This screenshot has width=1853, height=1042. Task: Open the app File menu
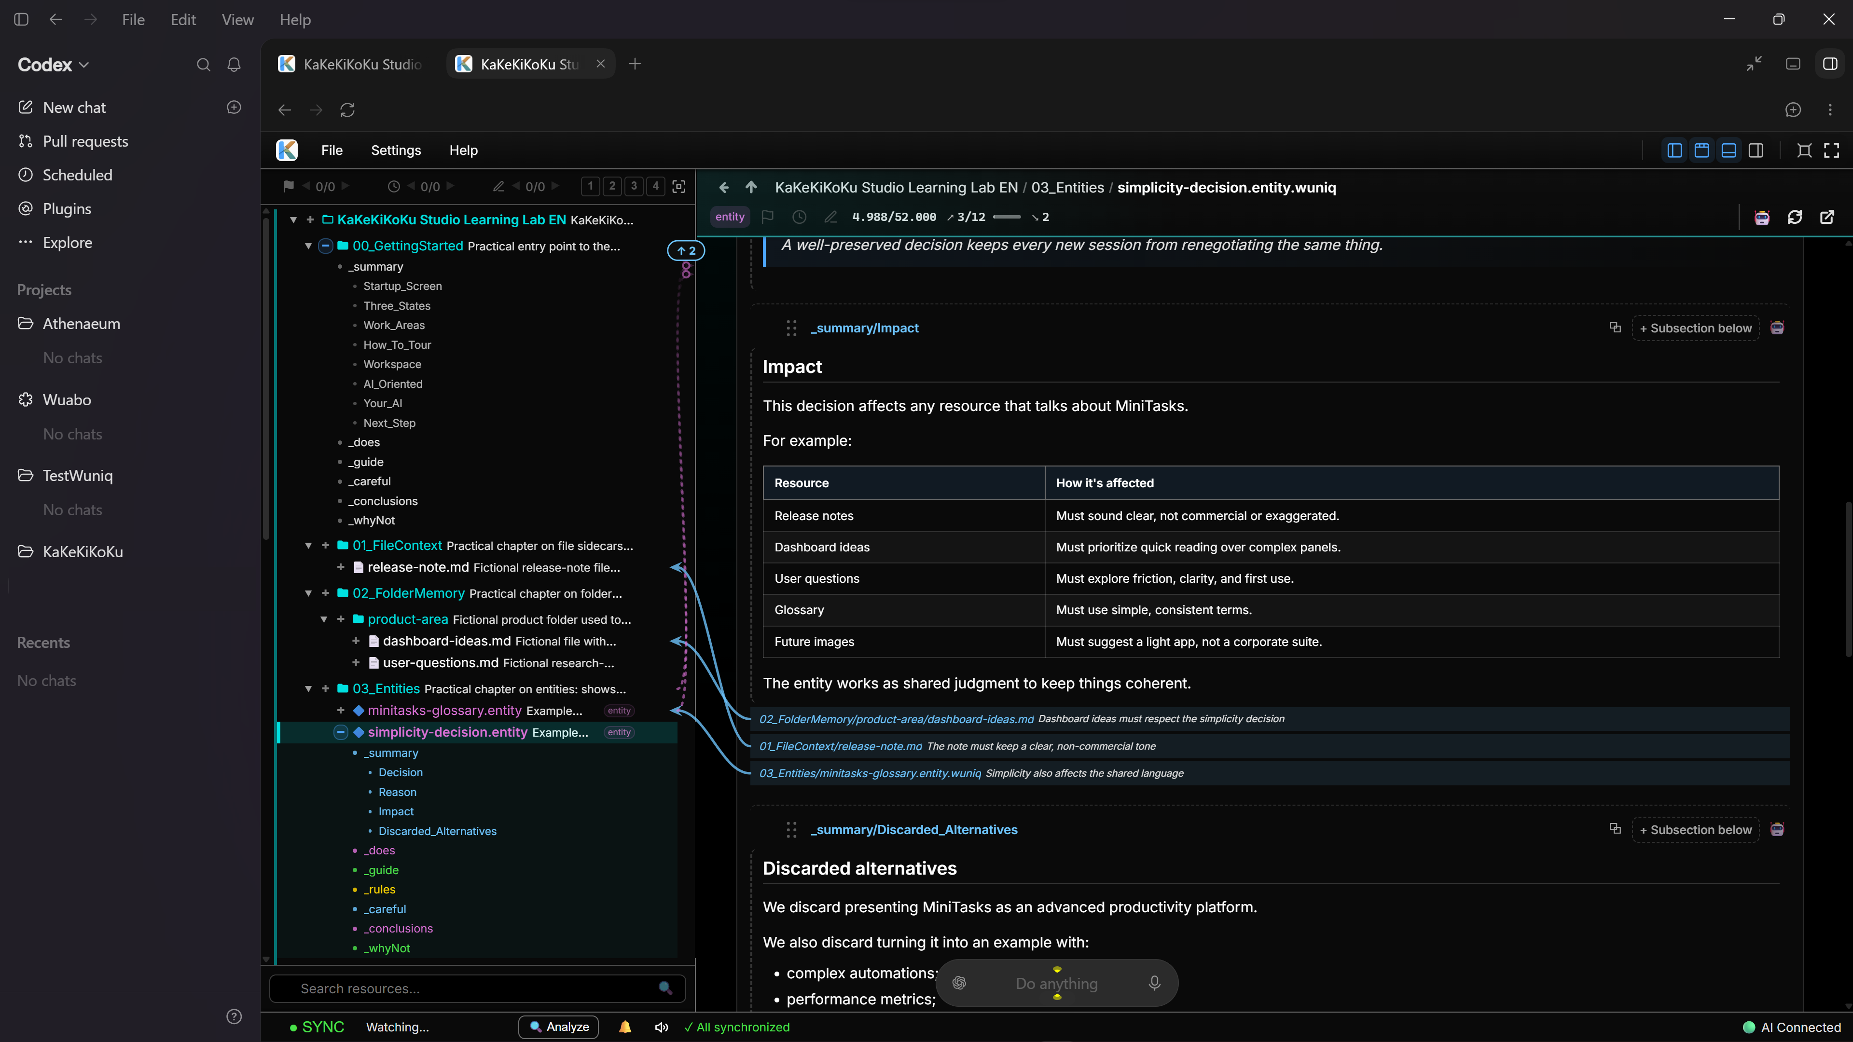[332, 151]
